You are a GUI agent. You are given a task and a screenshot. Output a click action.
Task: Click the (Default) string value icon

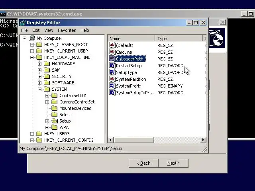click(x=112, y=45)
